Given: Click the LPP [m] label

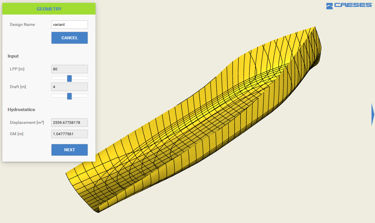Looking at the screenshot, I should (17, 69).
